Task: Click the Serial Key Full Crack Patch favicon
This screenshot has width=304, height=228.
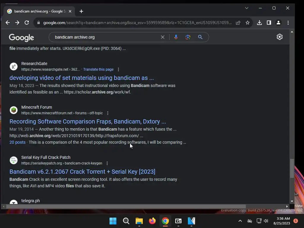Action: 14,160
